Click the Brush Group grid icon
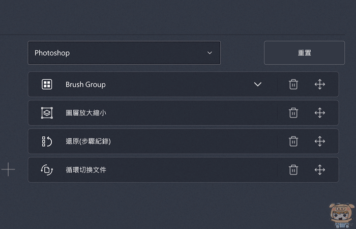This screenshot has height=229, width=356. click(47, 84)
